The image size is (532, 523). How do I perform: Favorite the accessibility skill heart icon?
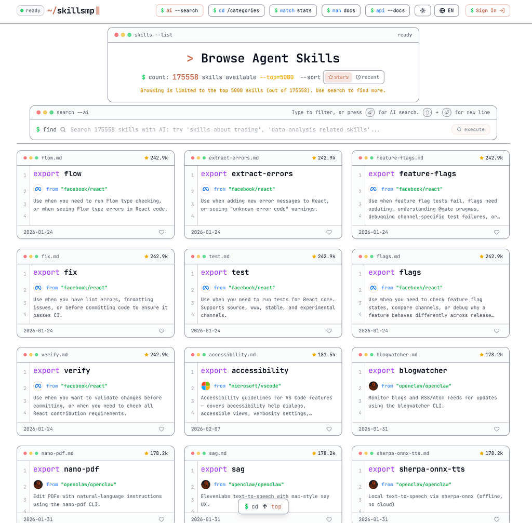329,429
